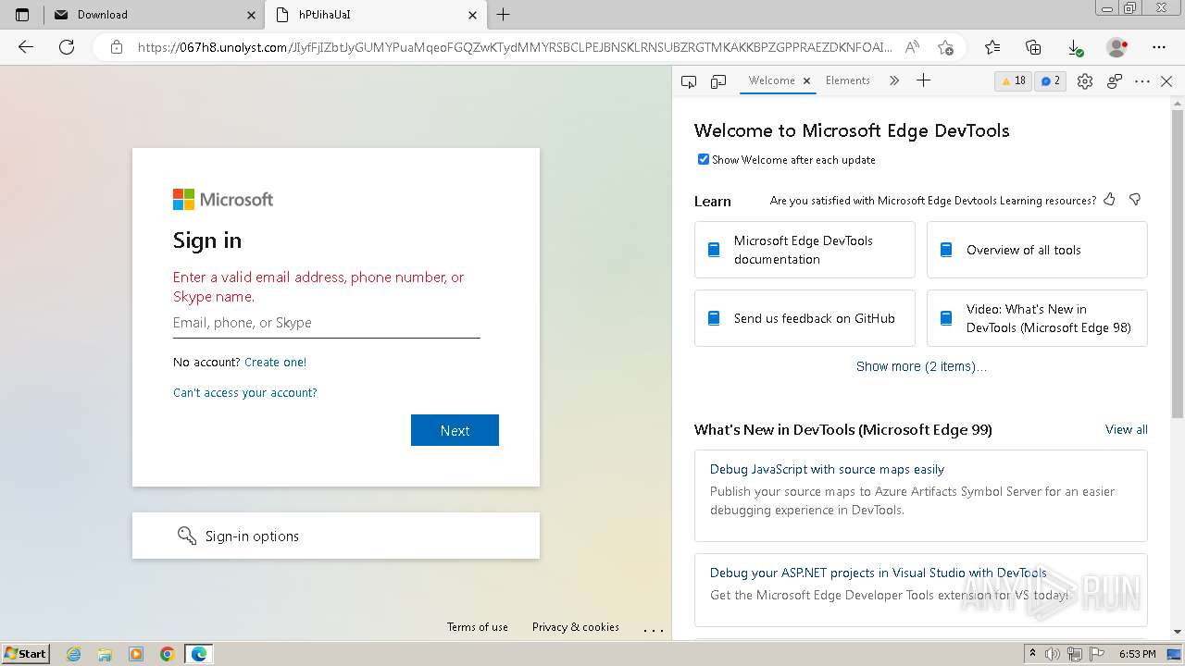The image size is (1185, 666).
Task: Open Sign-in options key icon
Action: [x=187, y=536]
